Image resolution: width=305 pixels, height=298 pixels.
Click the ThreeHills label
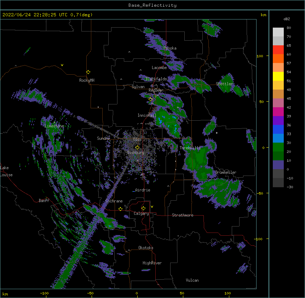coord(190,148)
